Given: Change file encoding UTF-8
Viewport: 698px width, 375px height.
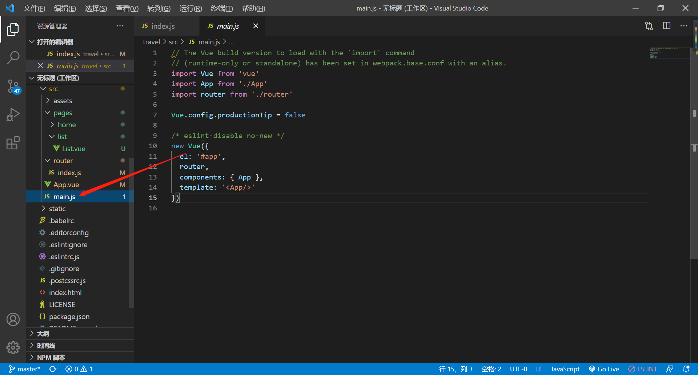Looking at the screenshot, I should (518, 369).
